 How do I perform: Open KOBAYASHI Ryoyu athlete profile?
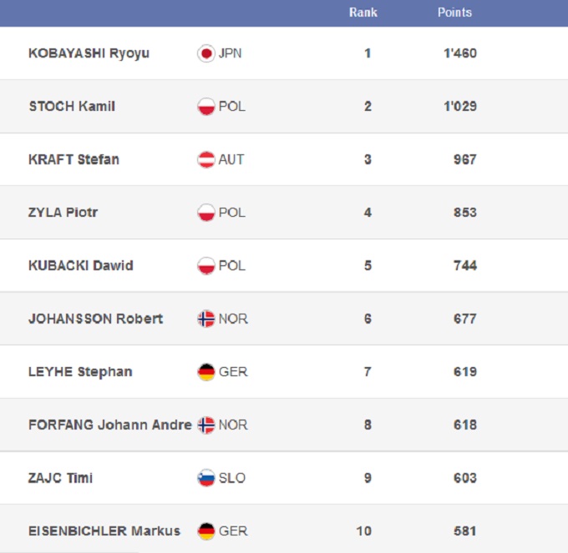[x=89, y=53]
